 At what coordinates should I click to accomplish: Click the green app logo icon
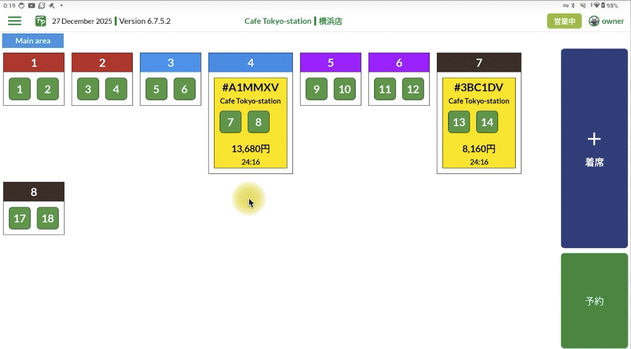41,21
